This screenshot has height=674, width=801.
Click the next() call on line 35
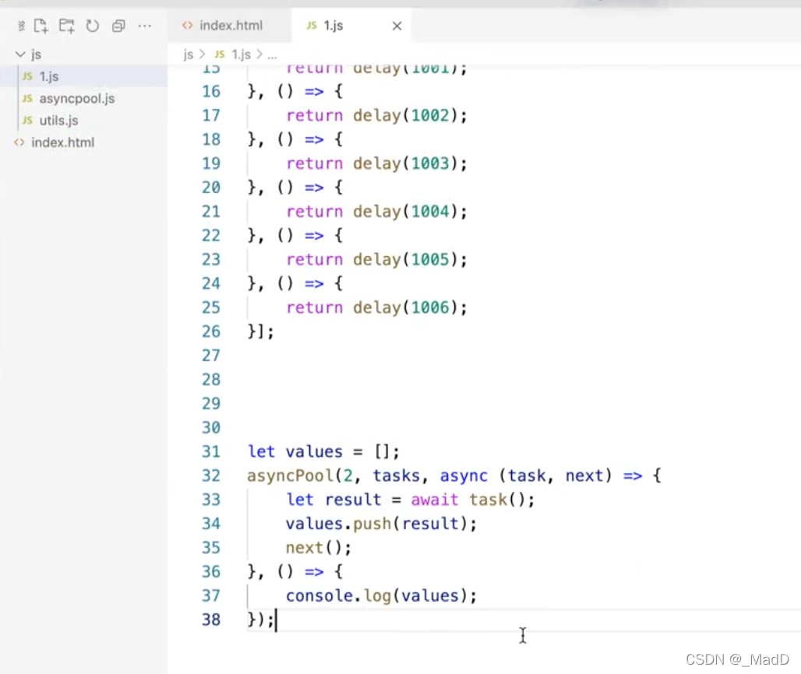pyautogui.click(x=314, y=547)
